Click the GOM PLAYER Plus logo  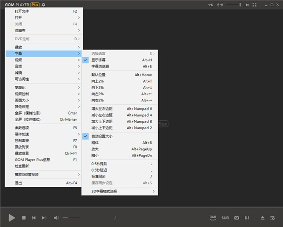click(22, 5)
